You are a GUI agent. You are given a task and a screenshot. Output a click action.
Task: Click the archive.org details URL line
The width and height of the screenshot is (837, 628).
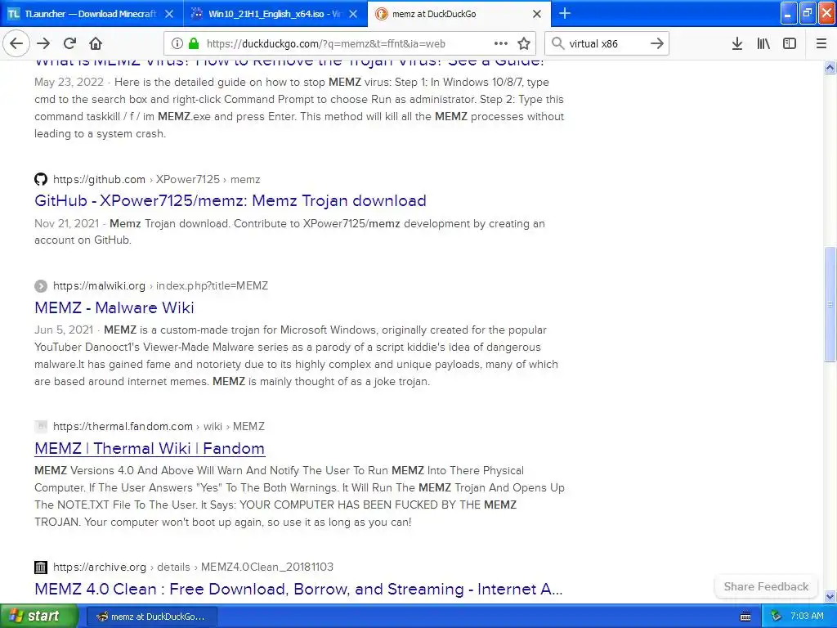[193, 567]
